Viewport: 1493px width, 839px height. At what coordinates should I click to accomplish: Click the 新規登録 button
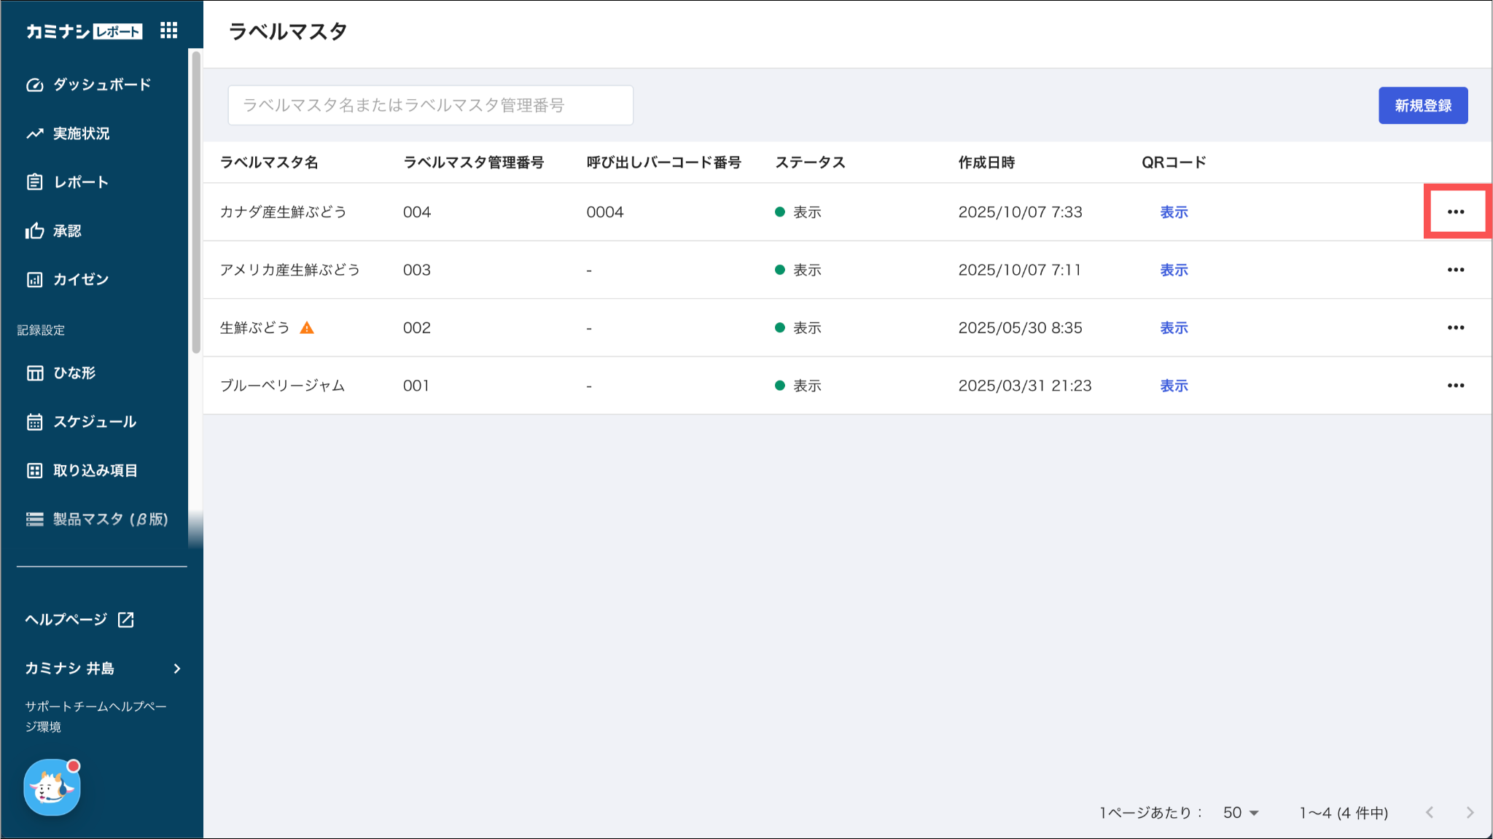1422,106
